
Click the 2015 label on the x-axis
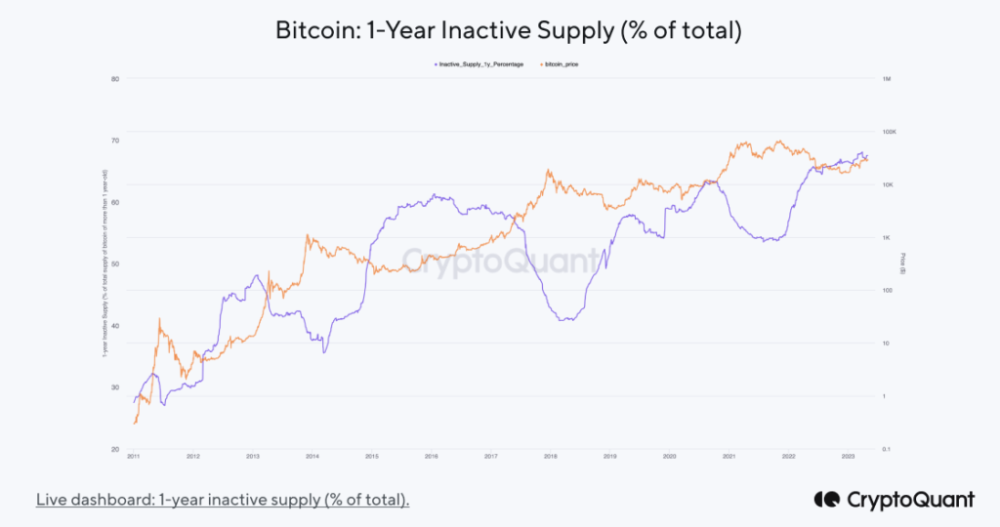pos(372,456)
